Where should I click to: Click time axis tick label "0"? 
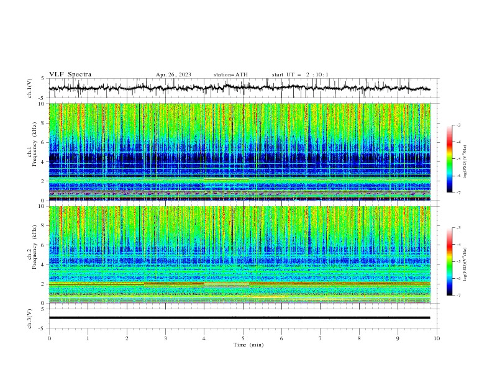[x=49, y=338]
